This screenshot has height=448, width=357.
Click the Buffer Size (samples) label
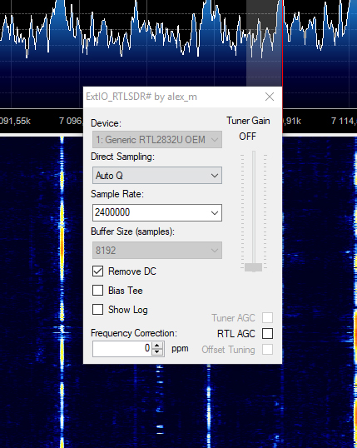(x=132, y=231)
